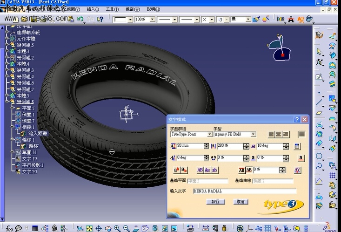Click the Zoom In magnifier
The image size is (341, 232).
click(x=117, y=228)
